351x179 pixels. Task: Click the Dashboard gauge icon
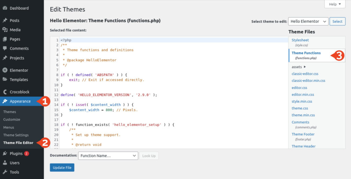pos(5,8)
